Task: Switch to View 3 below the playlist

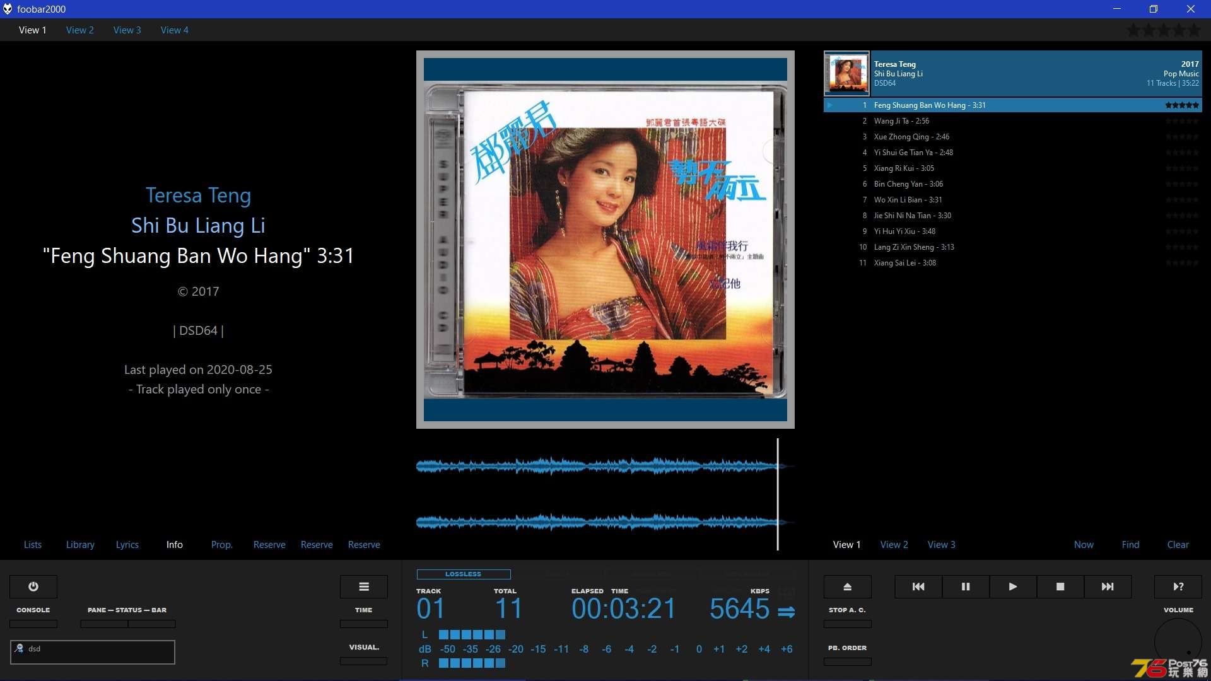Action: coord(942,544)
